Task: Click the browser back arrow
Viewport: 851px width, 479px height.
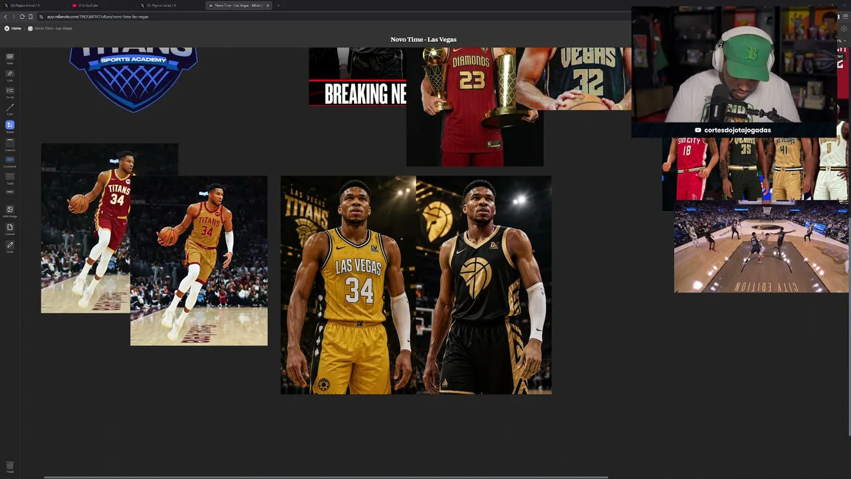Action: tap(5, 17)
